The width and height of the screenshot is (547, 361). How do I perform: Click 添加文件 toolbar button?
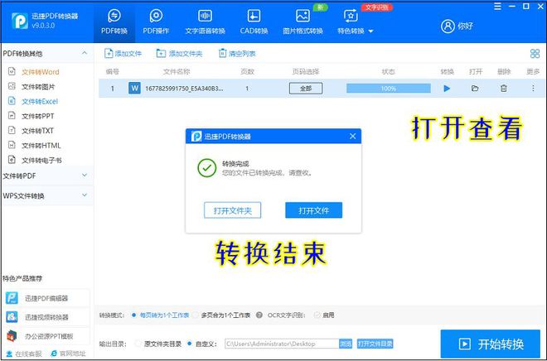click(123, 53)
